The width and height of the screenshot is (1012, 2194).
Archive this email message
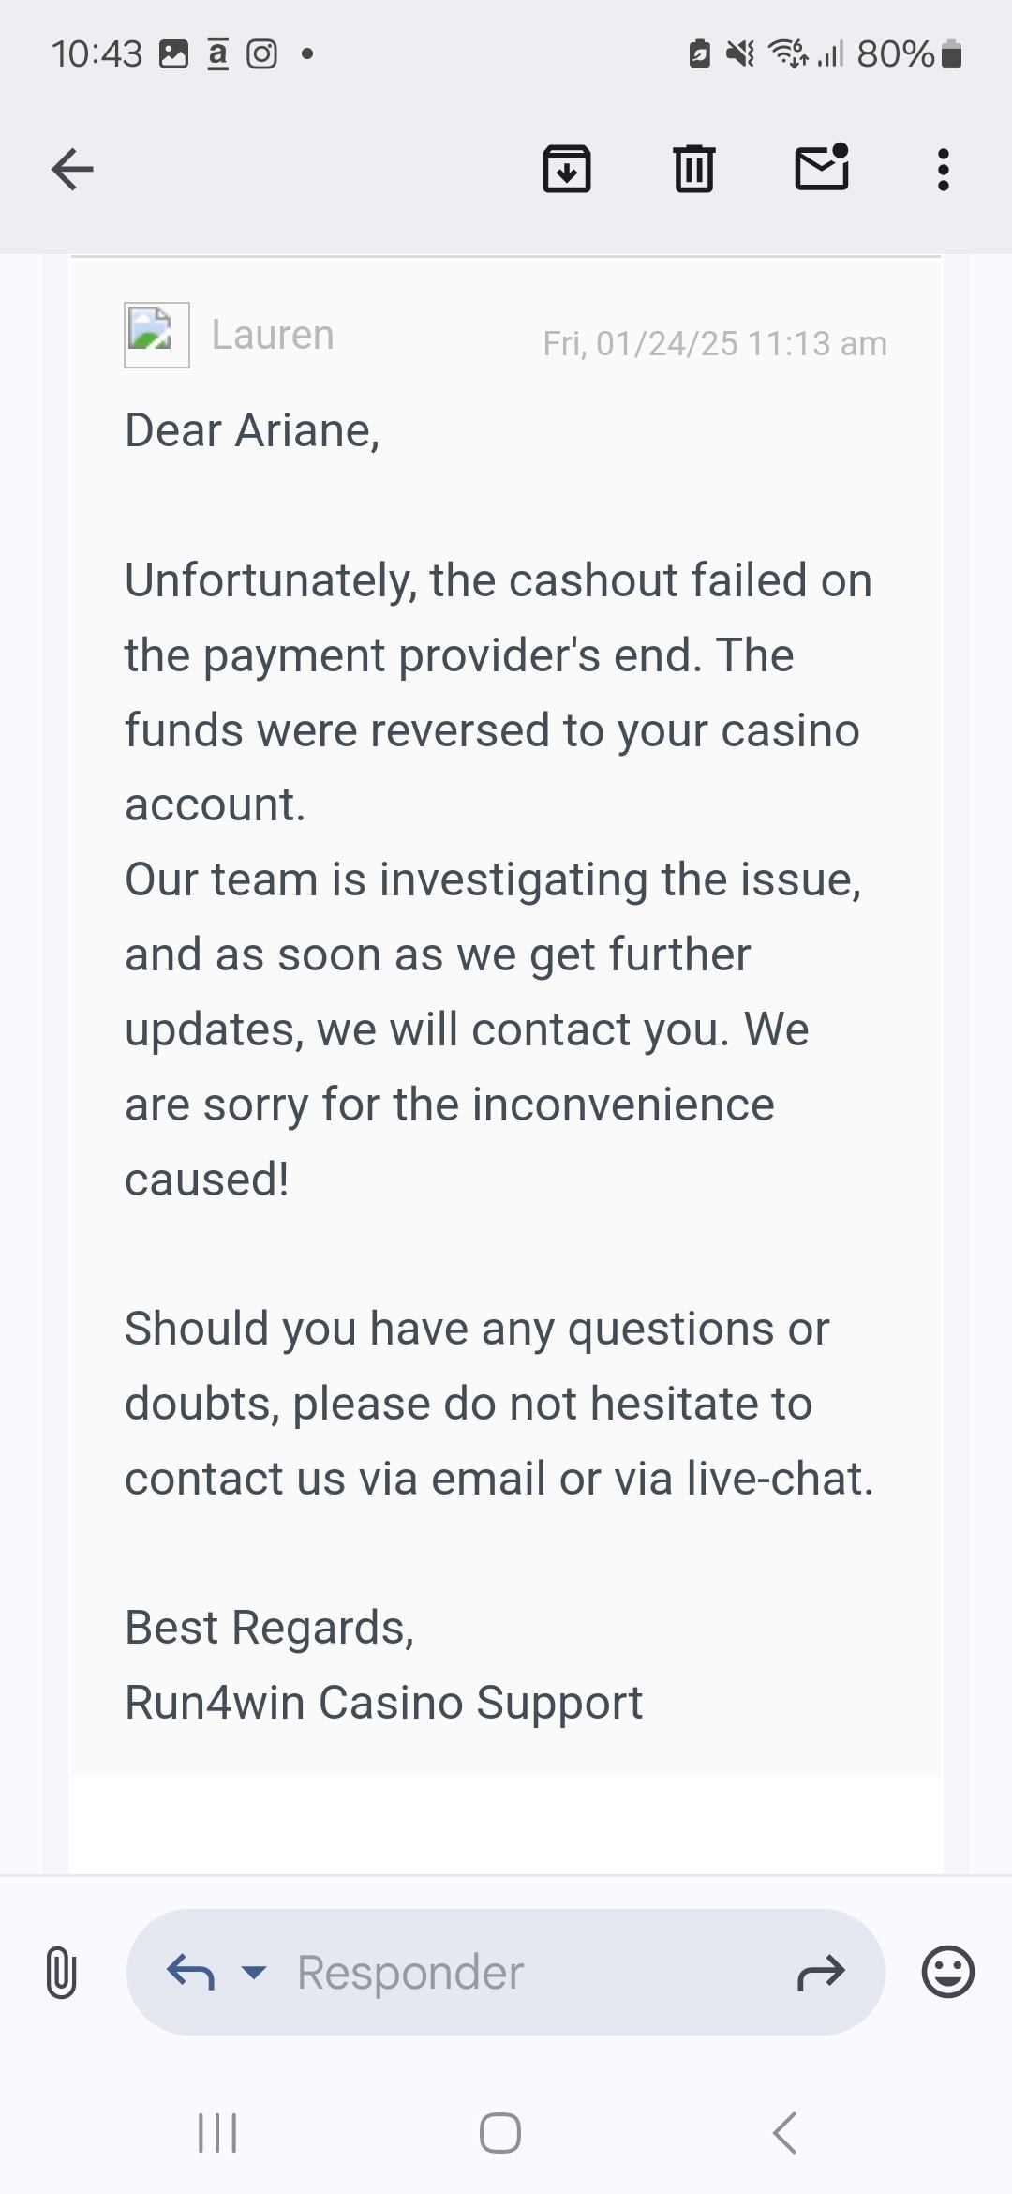[567, 170]
